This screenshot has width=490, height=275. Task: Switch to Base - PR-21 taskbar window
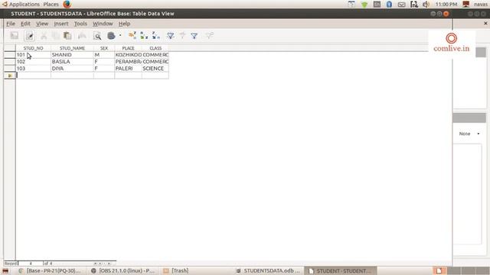[50, 270]
